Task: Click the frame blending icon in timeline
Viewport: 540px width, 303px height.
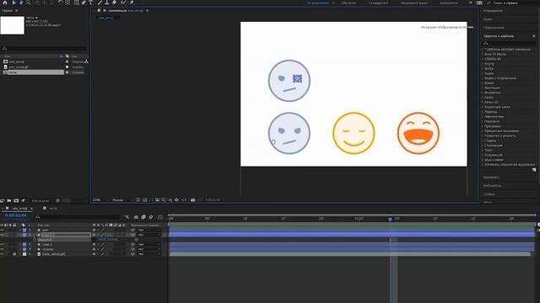Action: 143,217
